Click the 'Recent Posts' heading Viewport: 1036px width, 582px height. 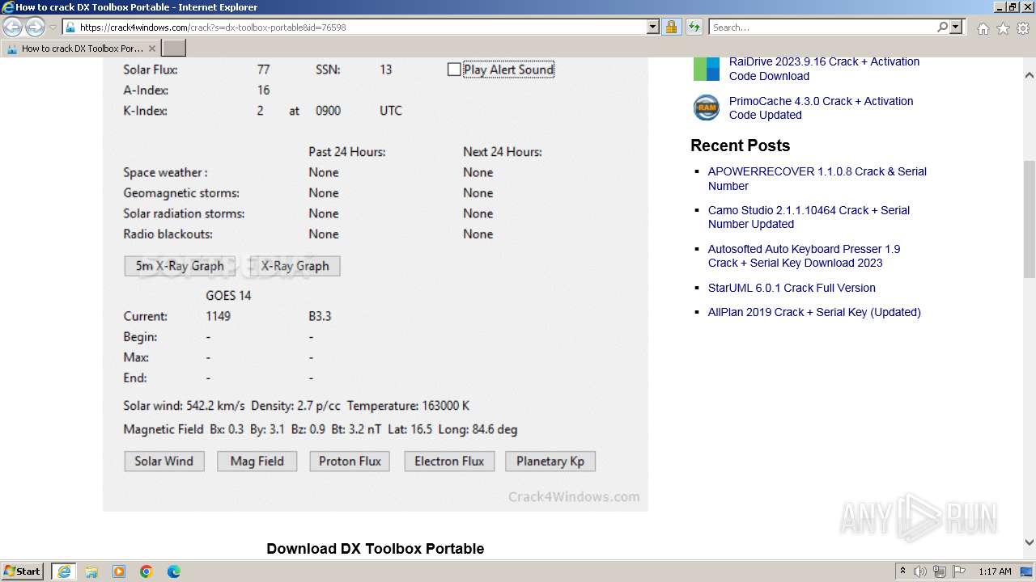coord(740,145)
